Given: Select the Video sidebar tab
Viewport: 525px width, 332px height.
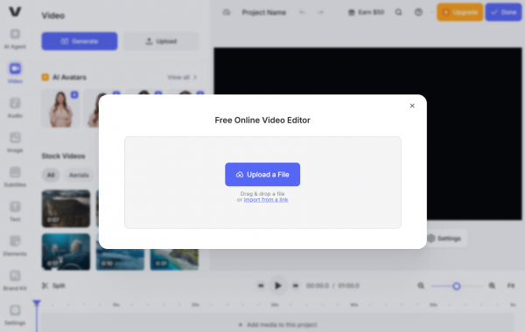Looking at the screenshot, I should (x=15, y=73).
